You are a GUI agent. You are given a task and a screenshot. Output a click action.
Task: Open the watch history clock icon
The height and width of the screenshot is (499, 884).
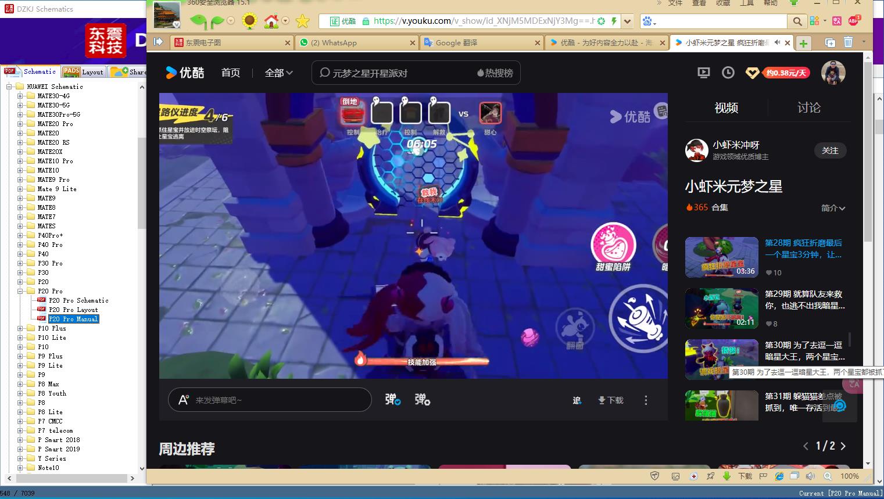tap(728, 73)
